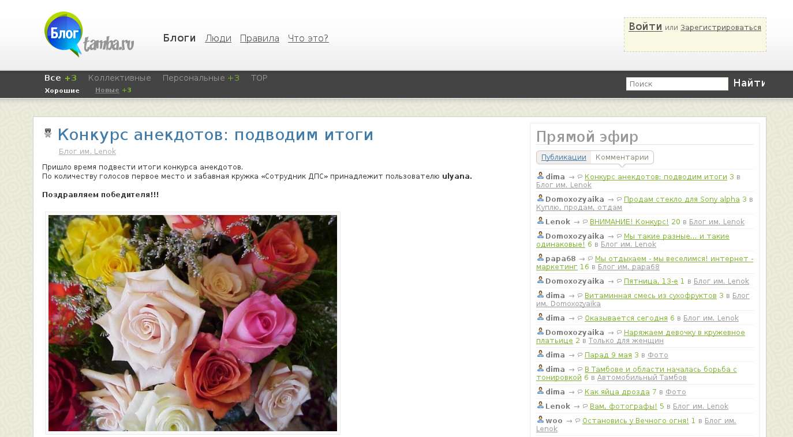Open 'Пятница, 13-е' link
793x437 pixels.
coord(651,281)
